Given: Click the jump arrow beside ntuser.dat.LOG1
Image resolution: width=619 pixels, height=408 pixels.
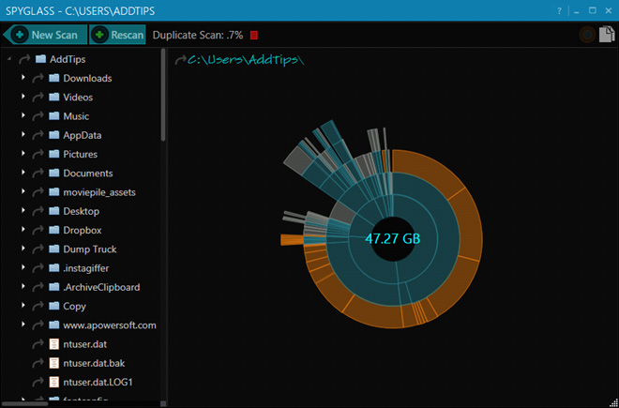Looking at the screenshot, I should [x=38, y=383].
